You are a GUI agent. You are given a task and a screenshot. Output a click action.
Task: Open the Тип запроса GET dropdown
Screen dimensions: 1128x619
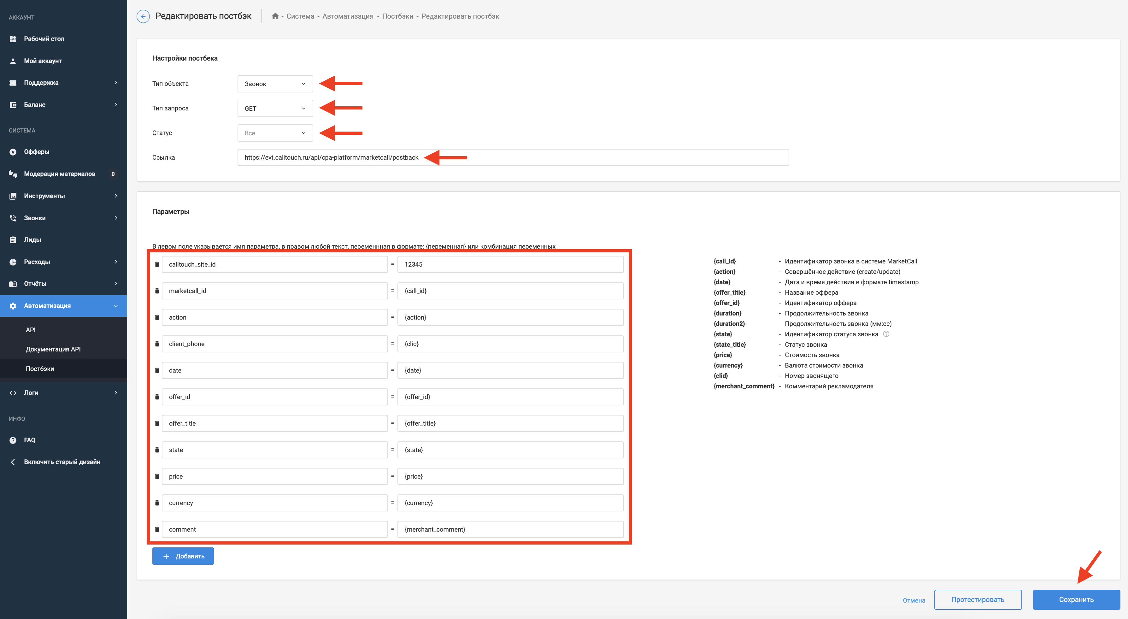(275, 108)
